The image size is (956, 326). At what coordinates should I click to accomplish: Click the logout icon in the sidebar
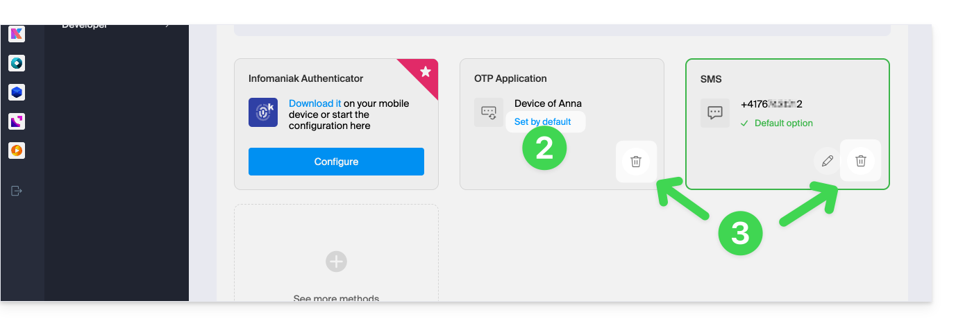pyautogui.click(x=17, y=191)
